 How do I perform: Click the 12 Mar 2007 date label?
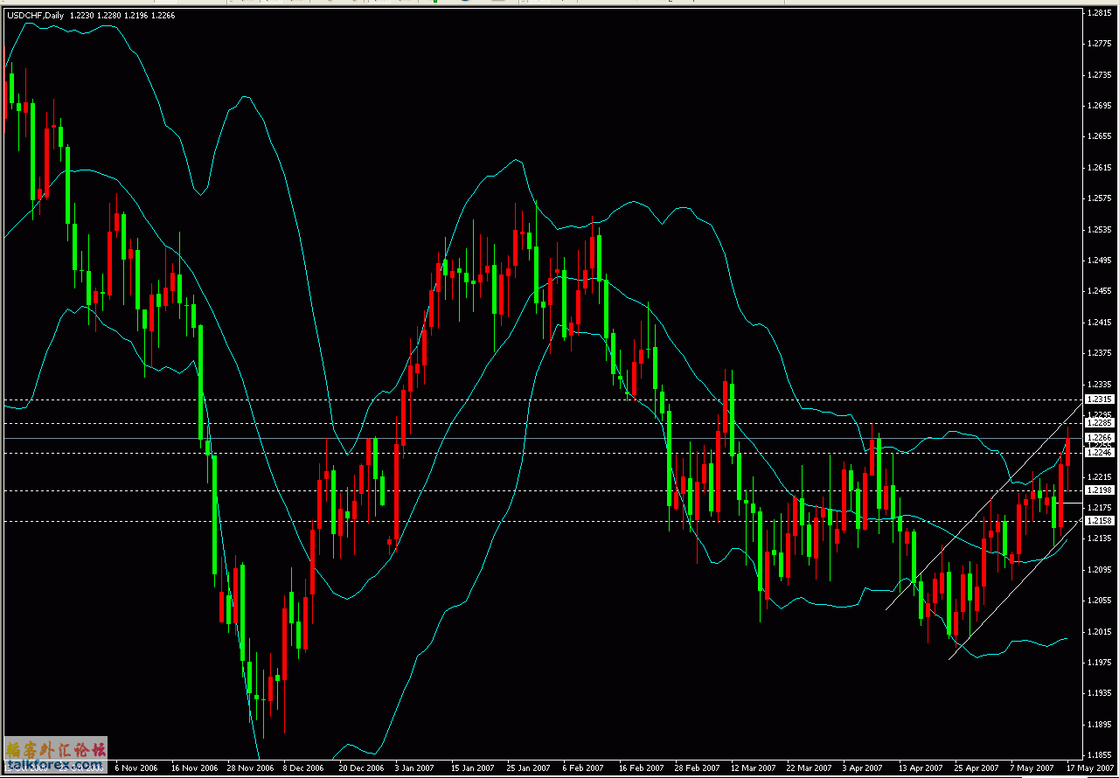click(752, 768)
